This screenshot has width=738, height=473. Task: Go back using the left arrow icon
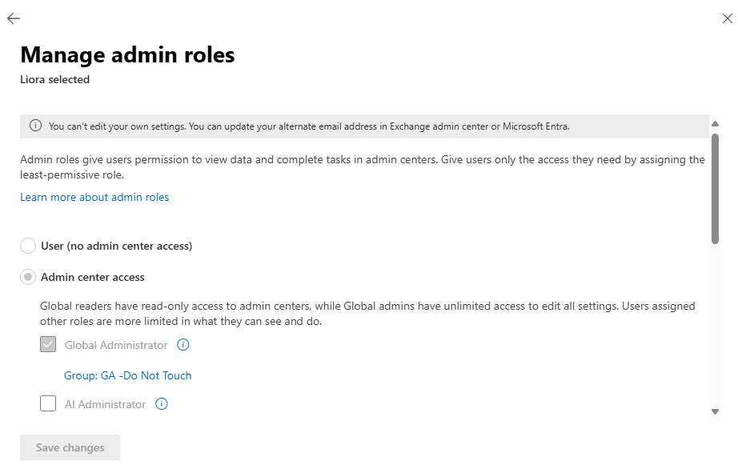point(14,18)
